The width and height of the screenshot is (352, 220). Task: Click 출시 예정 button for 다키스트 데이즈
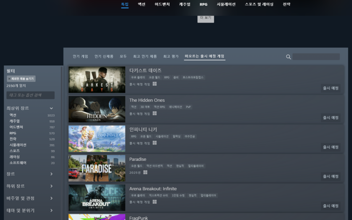tap(330, 88)
